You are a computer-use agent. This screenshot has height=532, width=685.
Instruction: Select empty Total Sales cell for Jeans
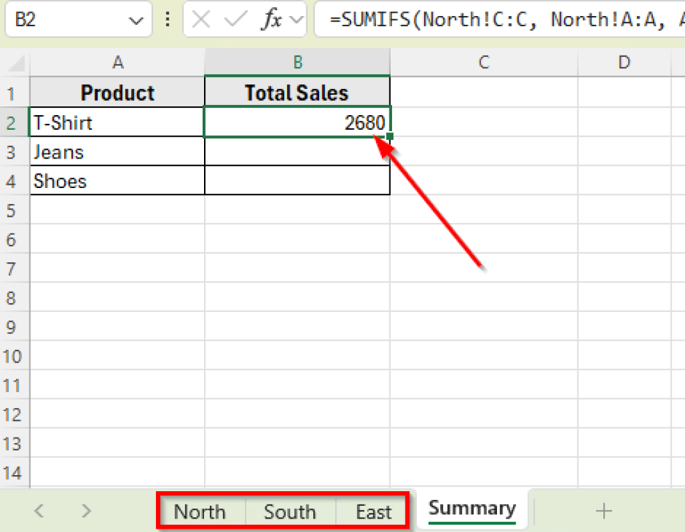coord(297,152)
